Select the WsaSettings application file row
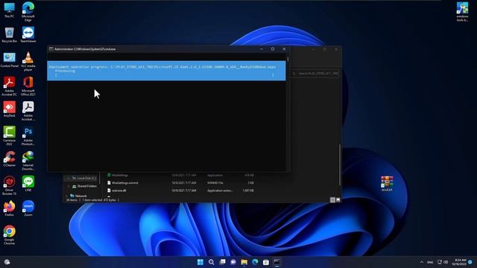The image size is (477, 268). (180, 176)
